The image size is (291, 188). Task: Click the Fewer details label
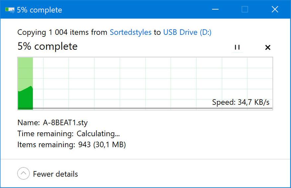tap(55, 174)
